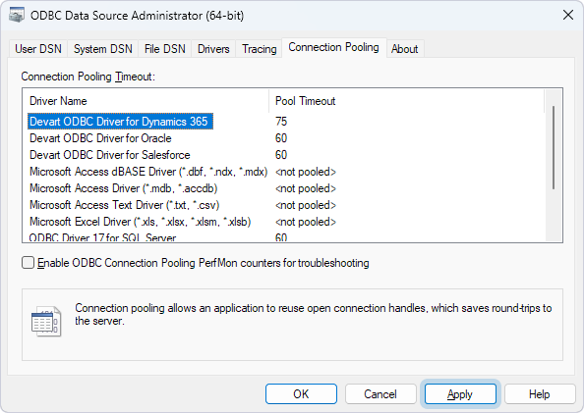Open the Tracing tab
The height and width of the screenshot is (413, 584).
click(259, 49)
